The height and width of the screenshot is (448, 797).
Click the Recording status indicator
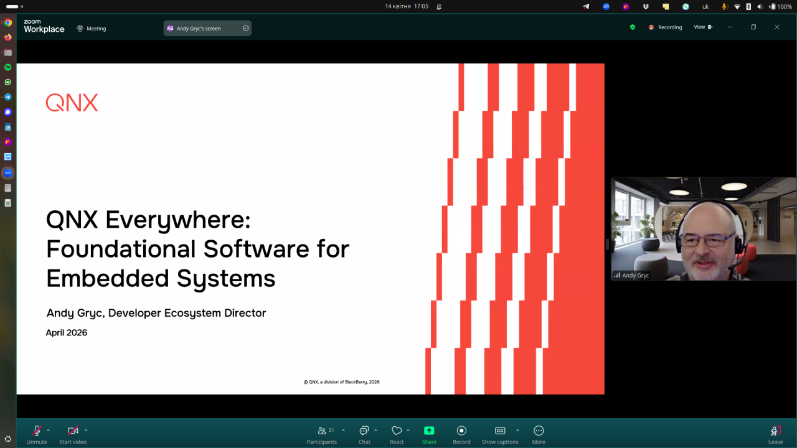pos(665,27)
